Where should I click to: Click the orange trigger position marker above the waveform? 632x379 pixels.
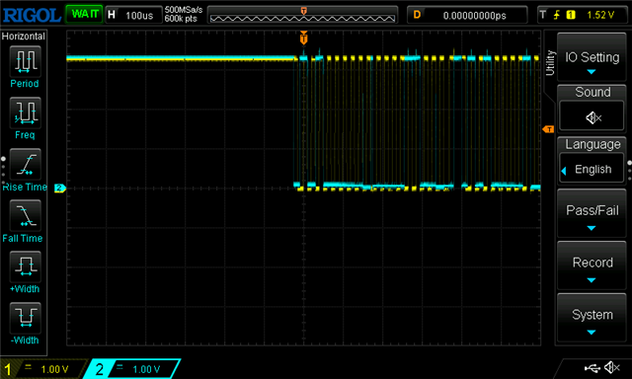[303, 38]
